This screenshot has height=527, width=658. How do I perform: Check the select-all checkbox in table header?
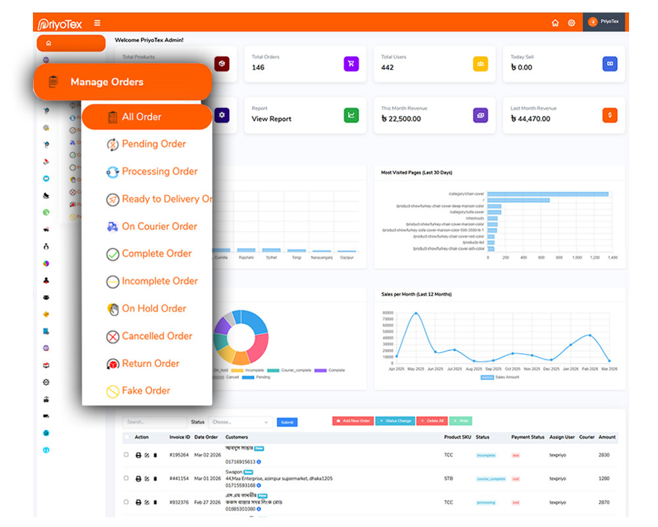click(x=126, y=437)
